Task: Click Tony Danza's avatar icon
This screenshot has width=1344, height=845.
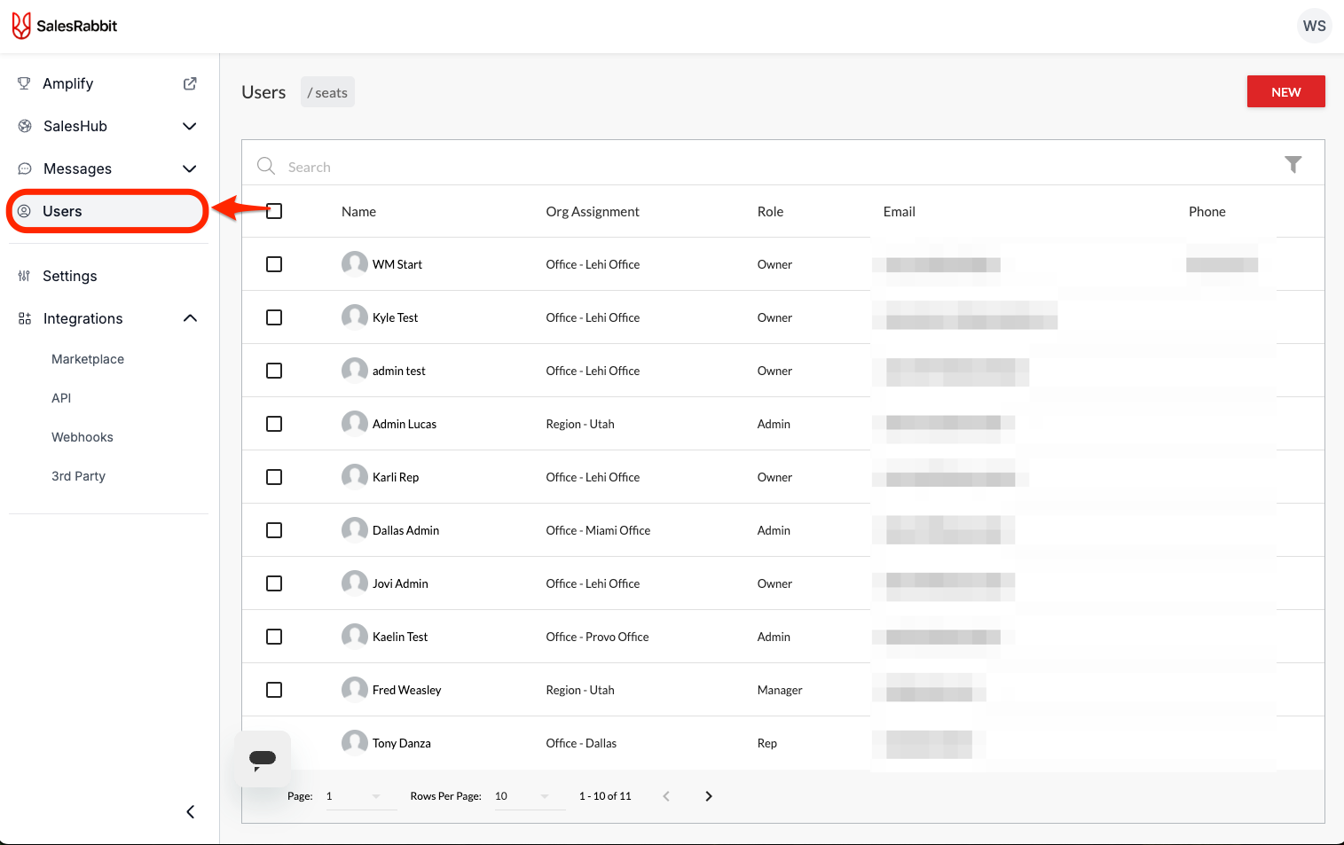Action: 355,743
